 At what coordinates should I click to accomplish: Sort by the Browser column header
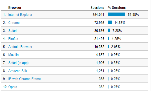click(15, 8)
